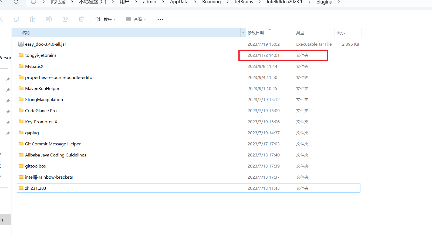Image resolution: width=432 pixels, height=237 pixels.
Task: Click the tongyi-jetbrains folder name
Action: 41,55
